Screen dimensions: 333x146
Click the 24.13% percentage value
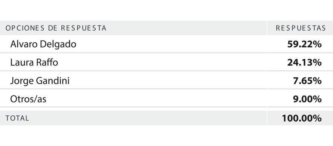point(305,62)
